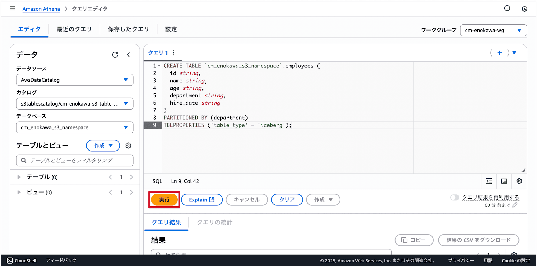Open the 作成 dropdown beside テーブルとビュー
The width and height of the screenshot is (537, 267).
(103, 145)
